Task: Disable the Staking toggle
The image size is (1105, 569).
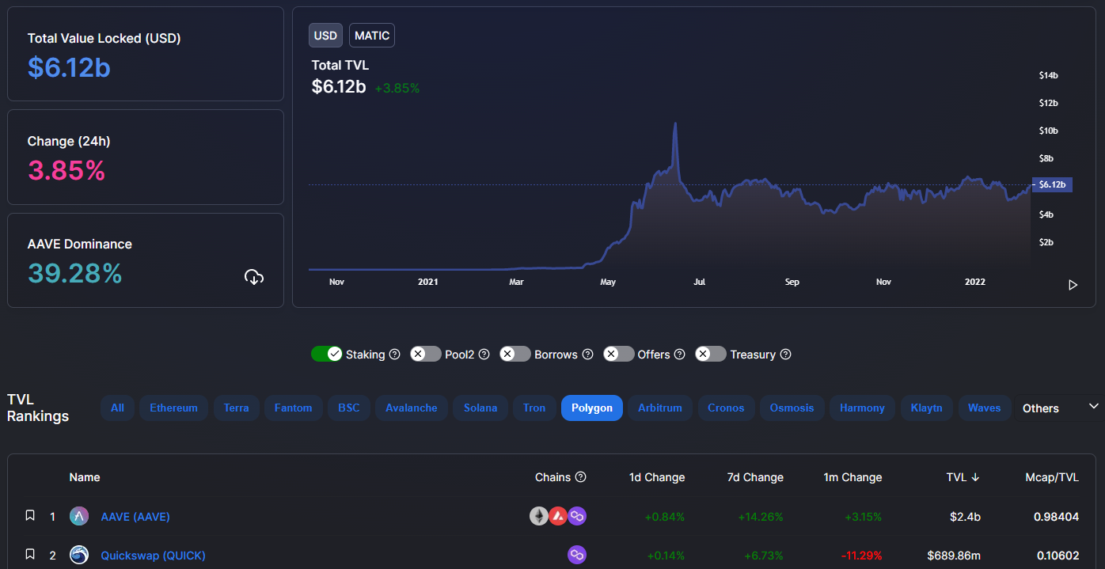Action: 326,354
